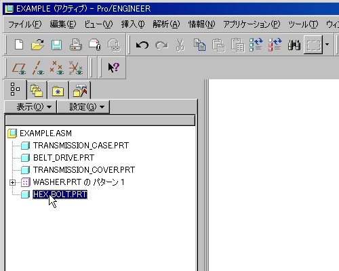The image size is (339, 271).
Task: Click the BELT_DRIVE.PRT part icon
Action: pyautogui.click(x=25, y=158)
